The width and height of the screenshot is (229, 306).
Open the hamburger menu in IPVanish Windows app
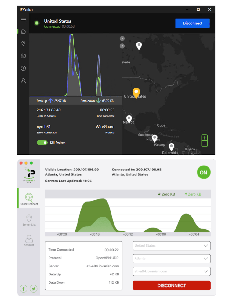coord(23,19)
